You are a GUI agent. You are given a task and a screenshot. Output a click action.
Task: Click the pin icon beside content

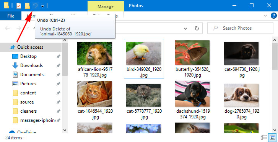(58, 93)
